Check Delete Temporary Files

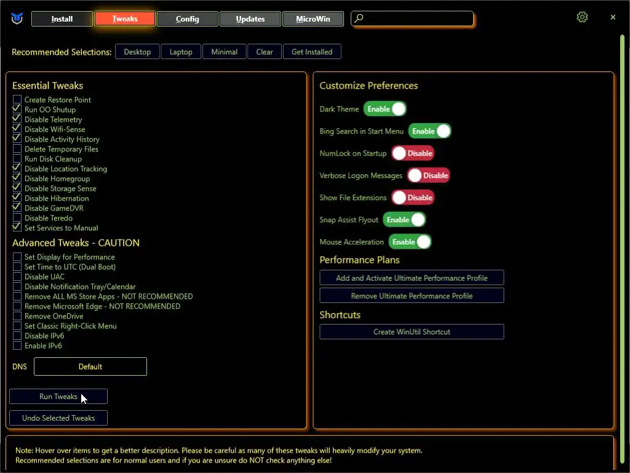(x=17, y=148)
